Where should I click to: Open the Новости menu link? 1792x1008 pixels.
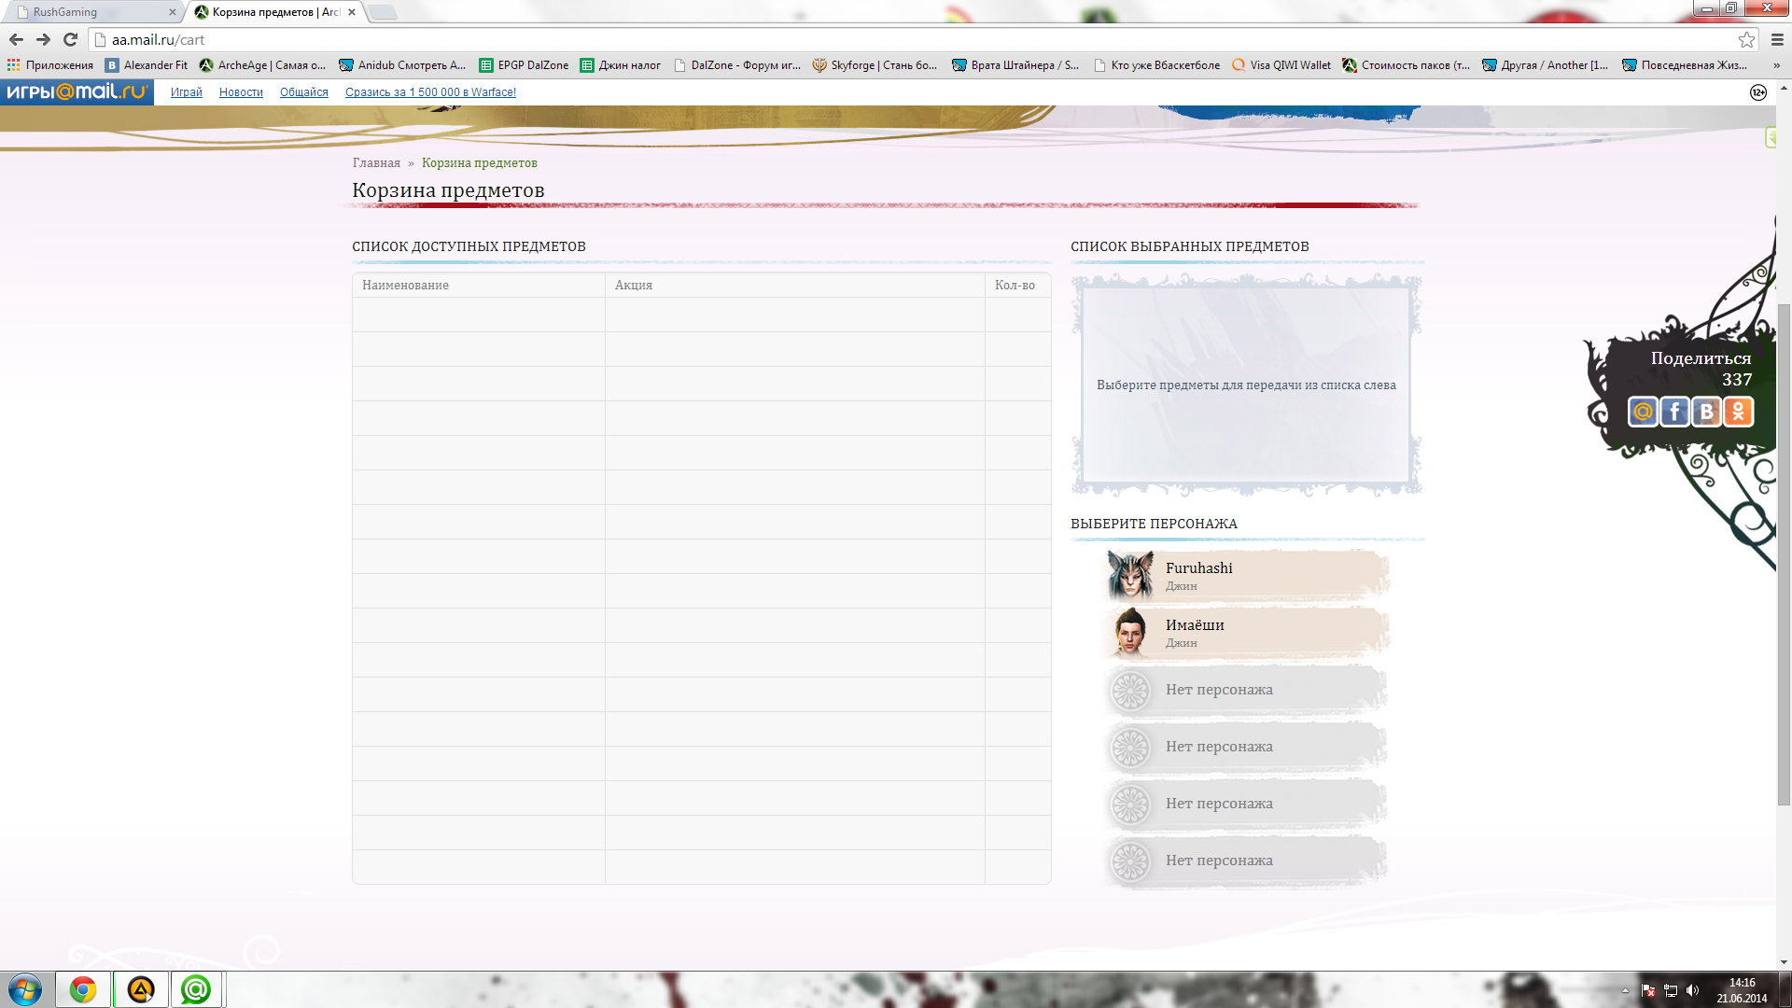[241, 92]
